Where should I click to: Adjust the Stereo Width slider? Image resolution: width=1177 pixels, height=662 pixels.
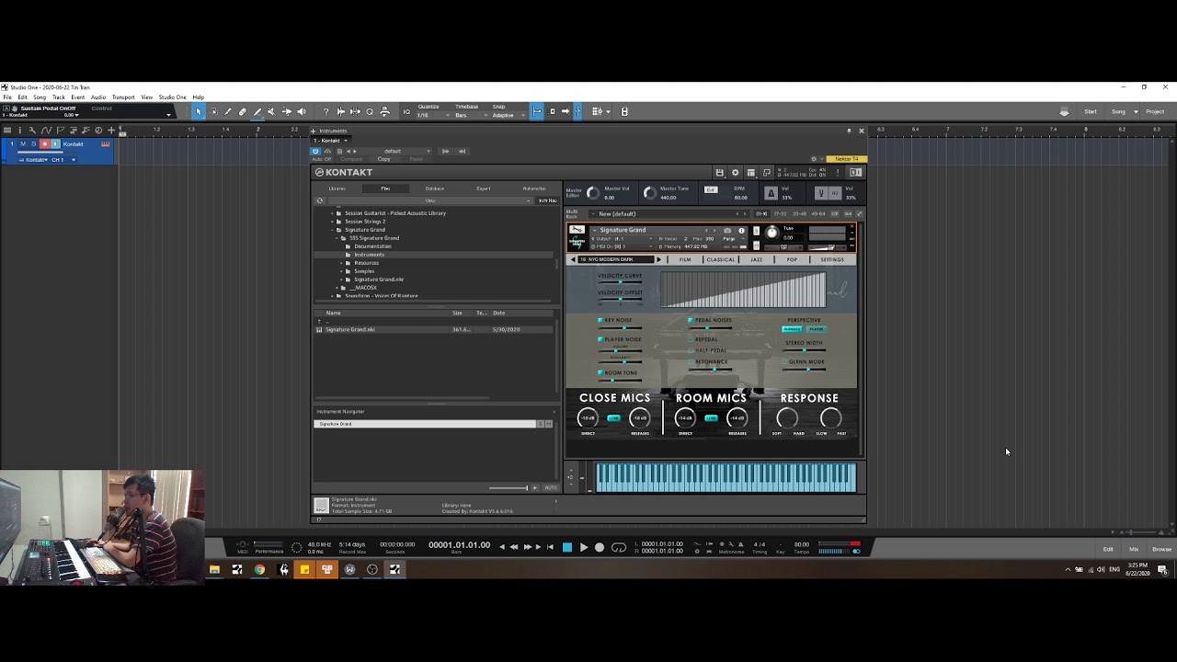pyautogui.click(x=805, y=349)
